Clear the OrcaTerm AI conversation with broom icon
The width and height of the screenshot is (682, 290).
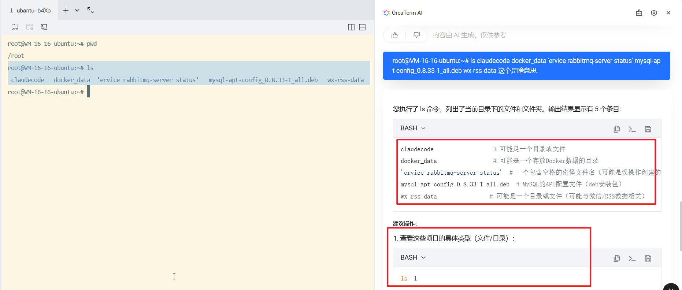pyautogui.click(x=639, y=13)
